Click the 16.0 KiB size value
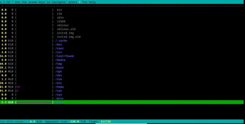This screenshot has width=245, height=124. (x=7, y=56)
